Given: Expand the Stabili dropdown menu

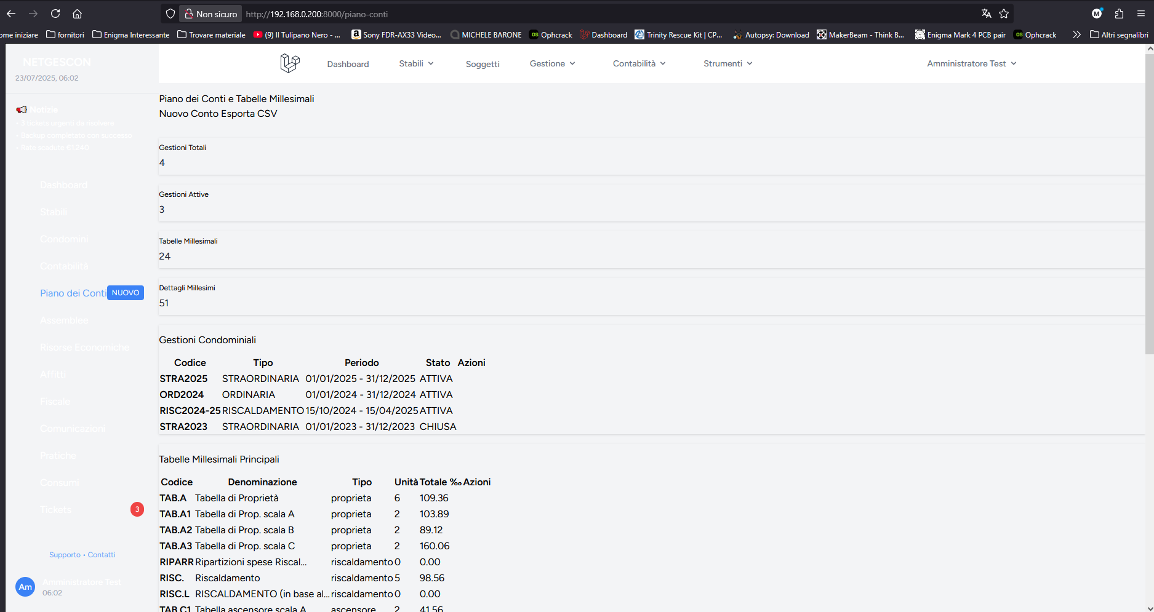Looking at the screenshot, I should click(417, 63).
